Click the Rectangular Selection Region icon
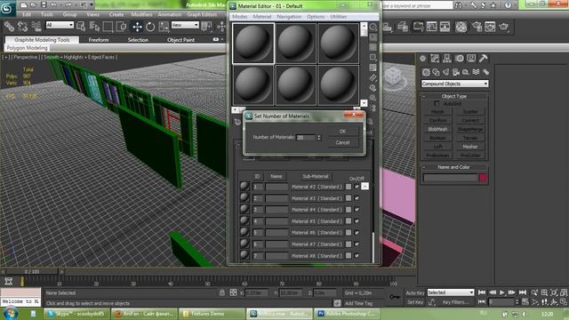This screenshot has width=569, height=320. click(108, 27)
